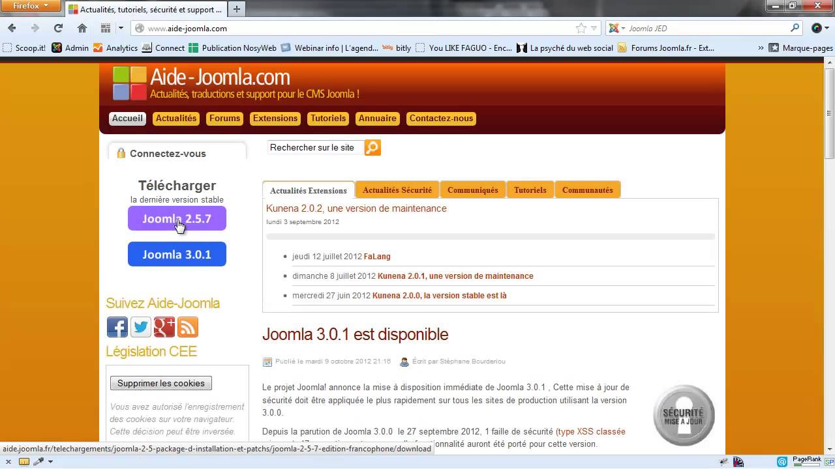Image resolution: width=835 pixels, height=469 pixels.
Task: Open the Actualités menu item
Action: [x=176, y=119]
